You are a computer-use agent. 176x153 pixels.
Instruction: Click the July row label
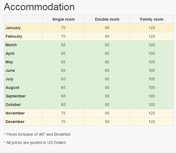pyautogui.click(x=10, y=79)
